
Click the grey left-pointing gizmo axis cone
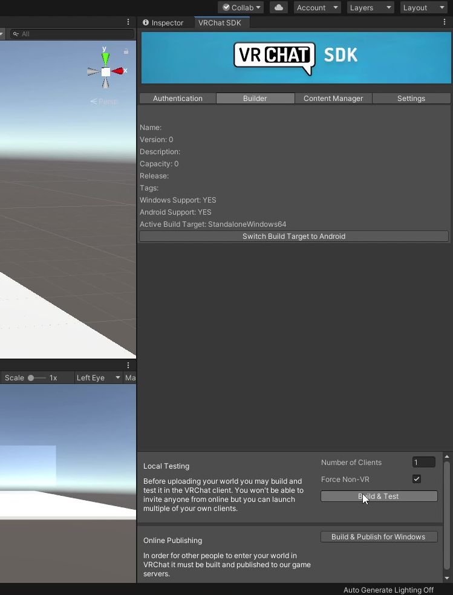(x=93, y=71)
